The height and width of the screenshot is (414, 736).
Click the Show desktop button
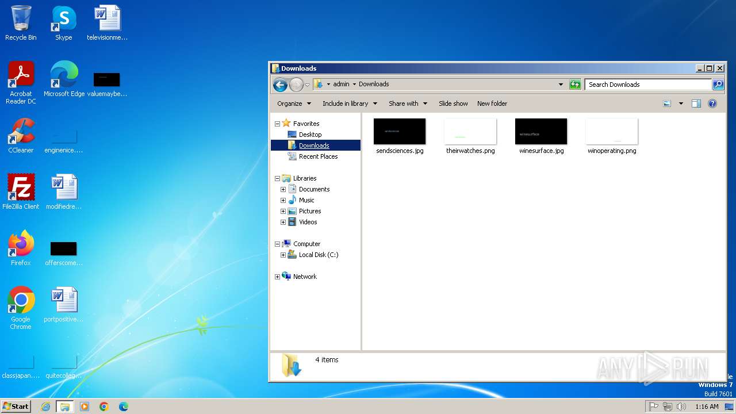pyautogui.click(x=729, y=407)
